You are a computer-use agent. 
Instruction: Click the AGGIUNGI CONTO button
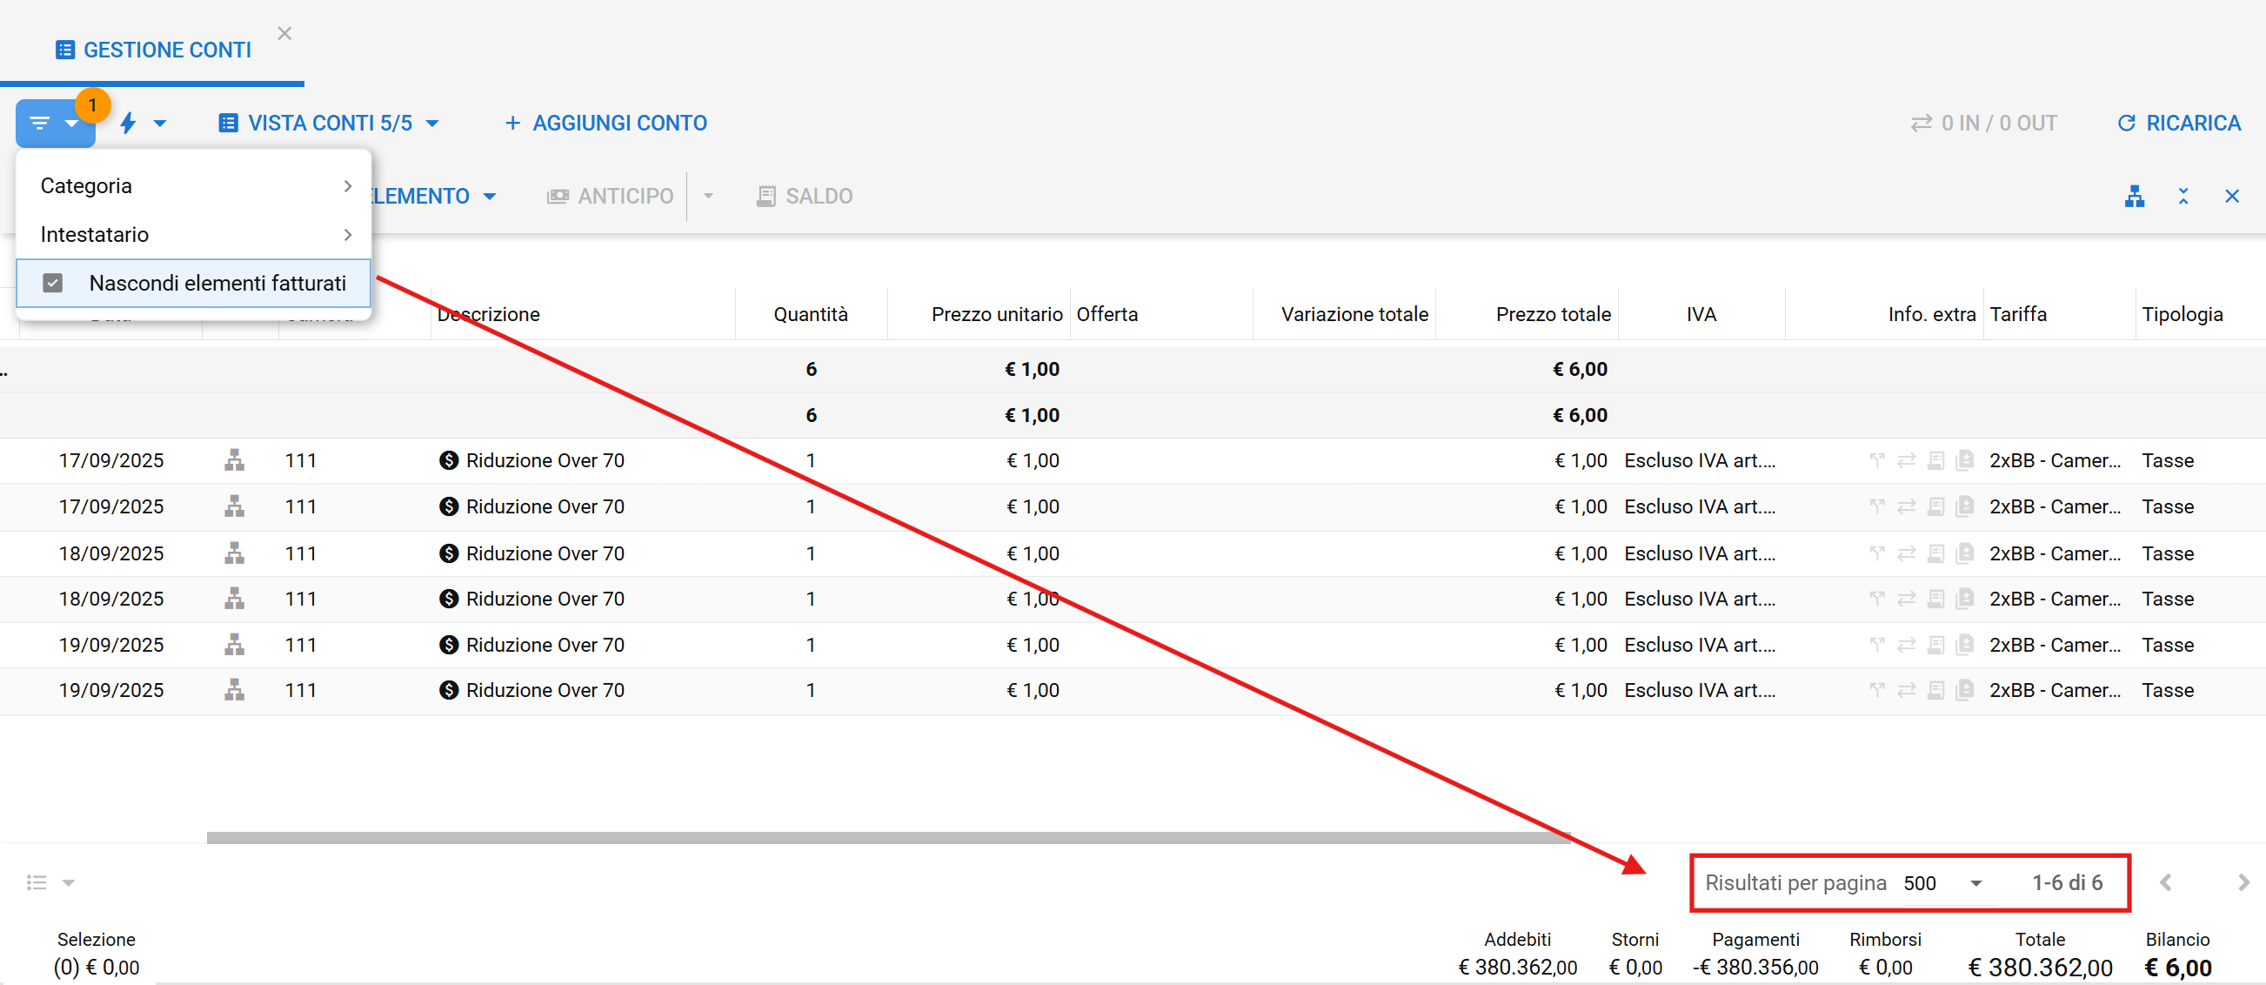[x=605, y=124]
